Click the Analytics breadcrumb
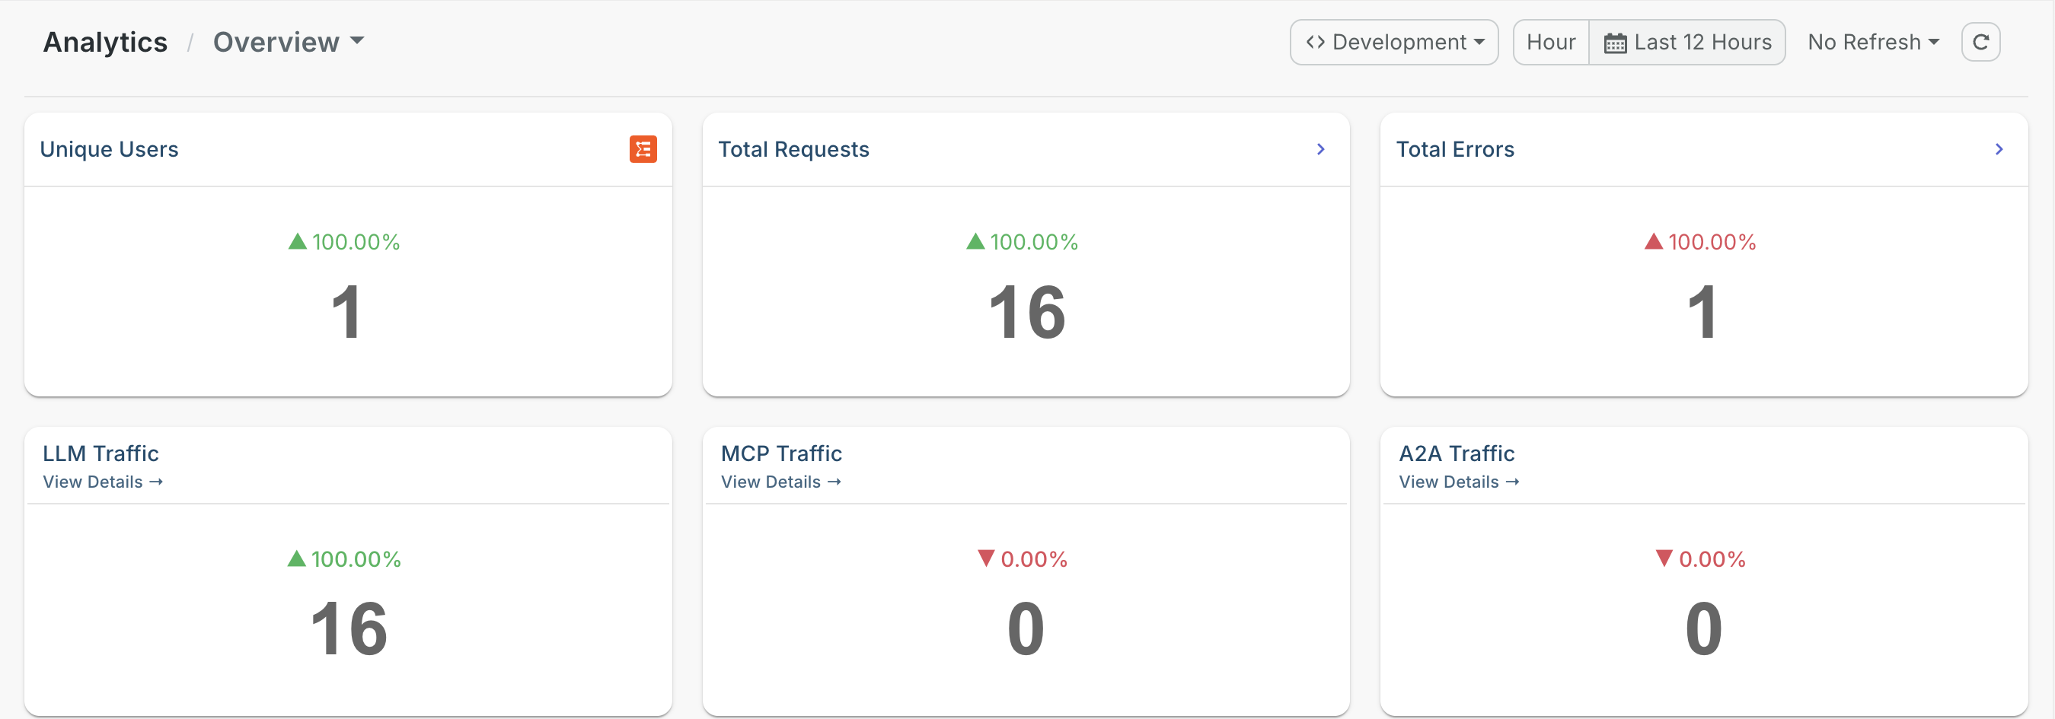Screen dimensions: 2055x719 coord(105,43)
